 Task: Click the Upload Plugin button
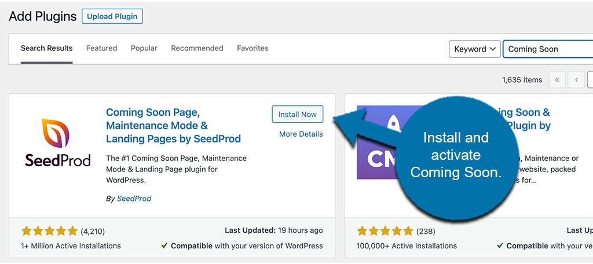click(x=112, y=16)
